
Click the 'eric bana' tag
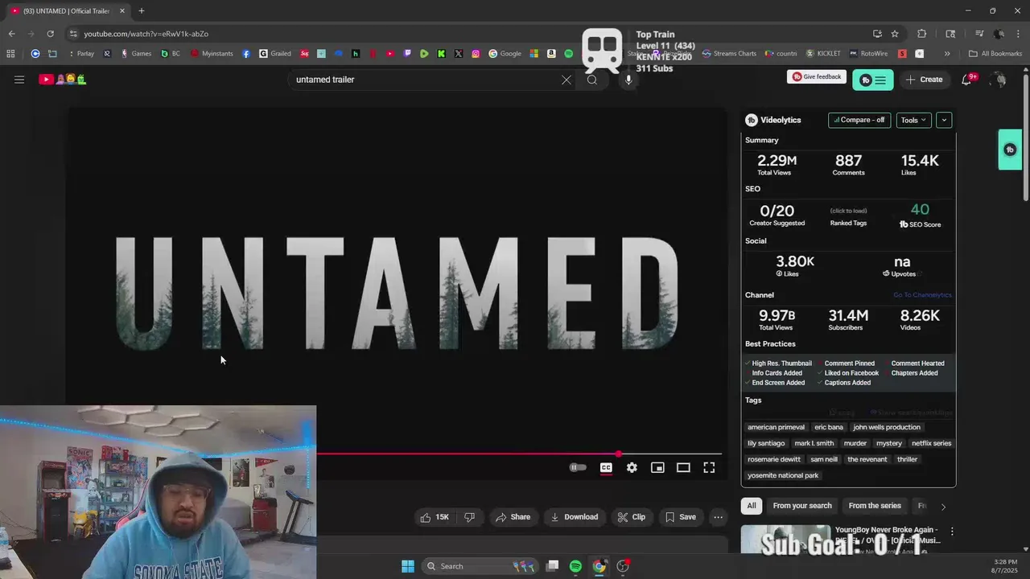point(829,427)
